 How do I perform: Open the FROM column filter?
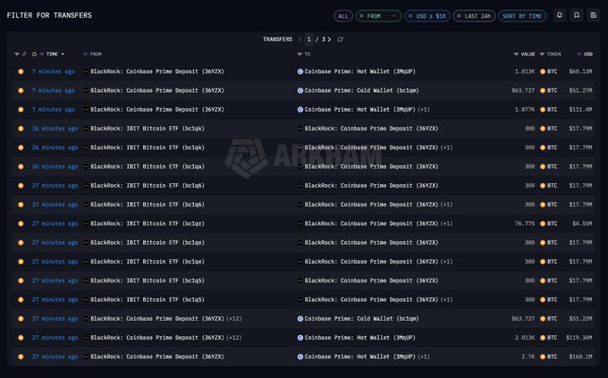(85, 54)
